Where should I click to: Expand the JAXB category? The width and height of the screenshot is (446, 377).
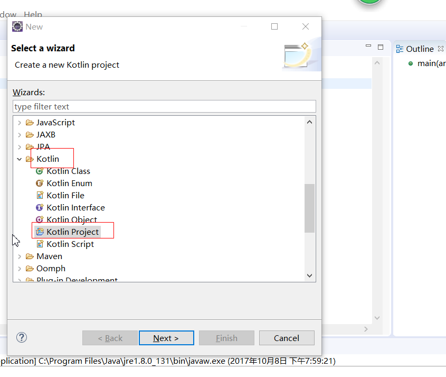20,135
